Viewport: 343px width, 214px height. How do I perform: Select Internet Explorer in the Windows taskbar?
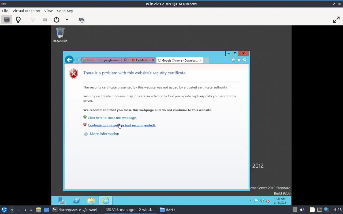(106, 201)
